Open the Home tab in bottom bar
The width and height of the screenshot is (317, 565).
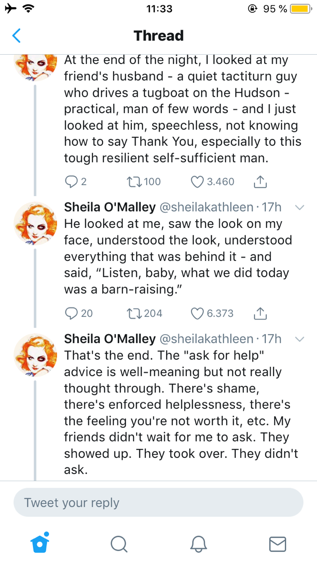coord(40,543)
